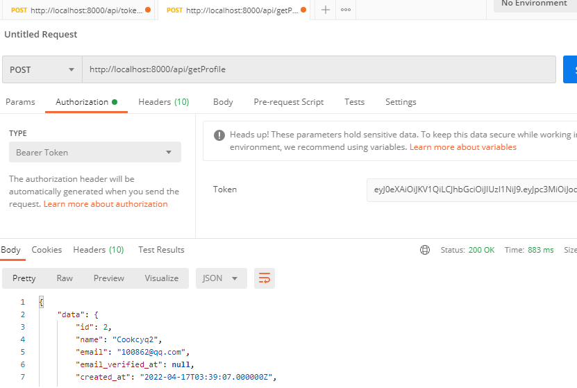Click the created_at timestamp value
This screenshot has width=577, height=388.
click(x=206, y=377)
